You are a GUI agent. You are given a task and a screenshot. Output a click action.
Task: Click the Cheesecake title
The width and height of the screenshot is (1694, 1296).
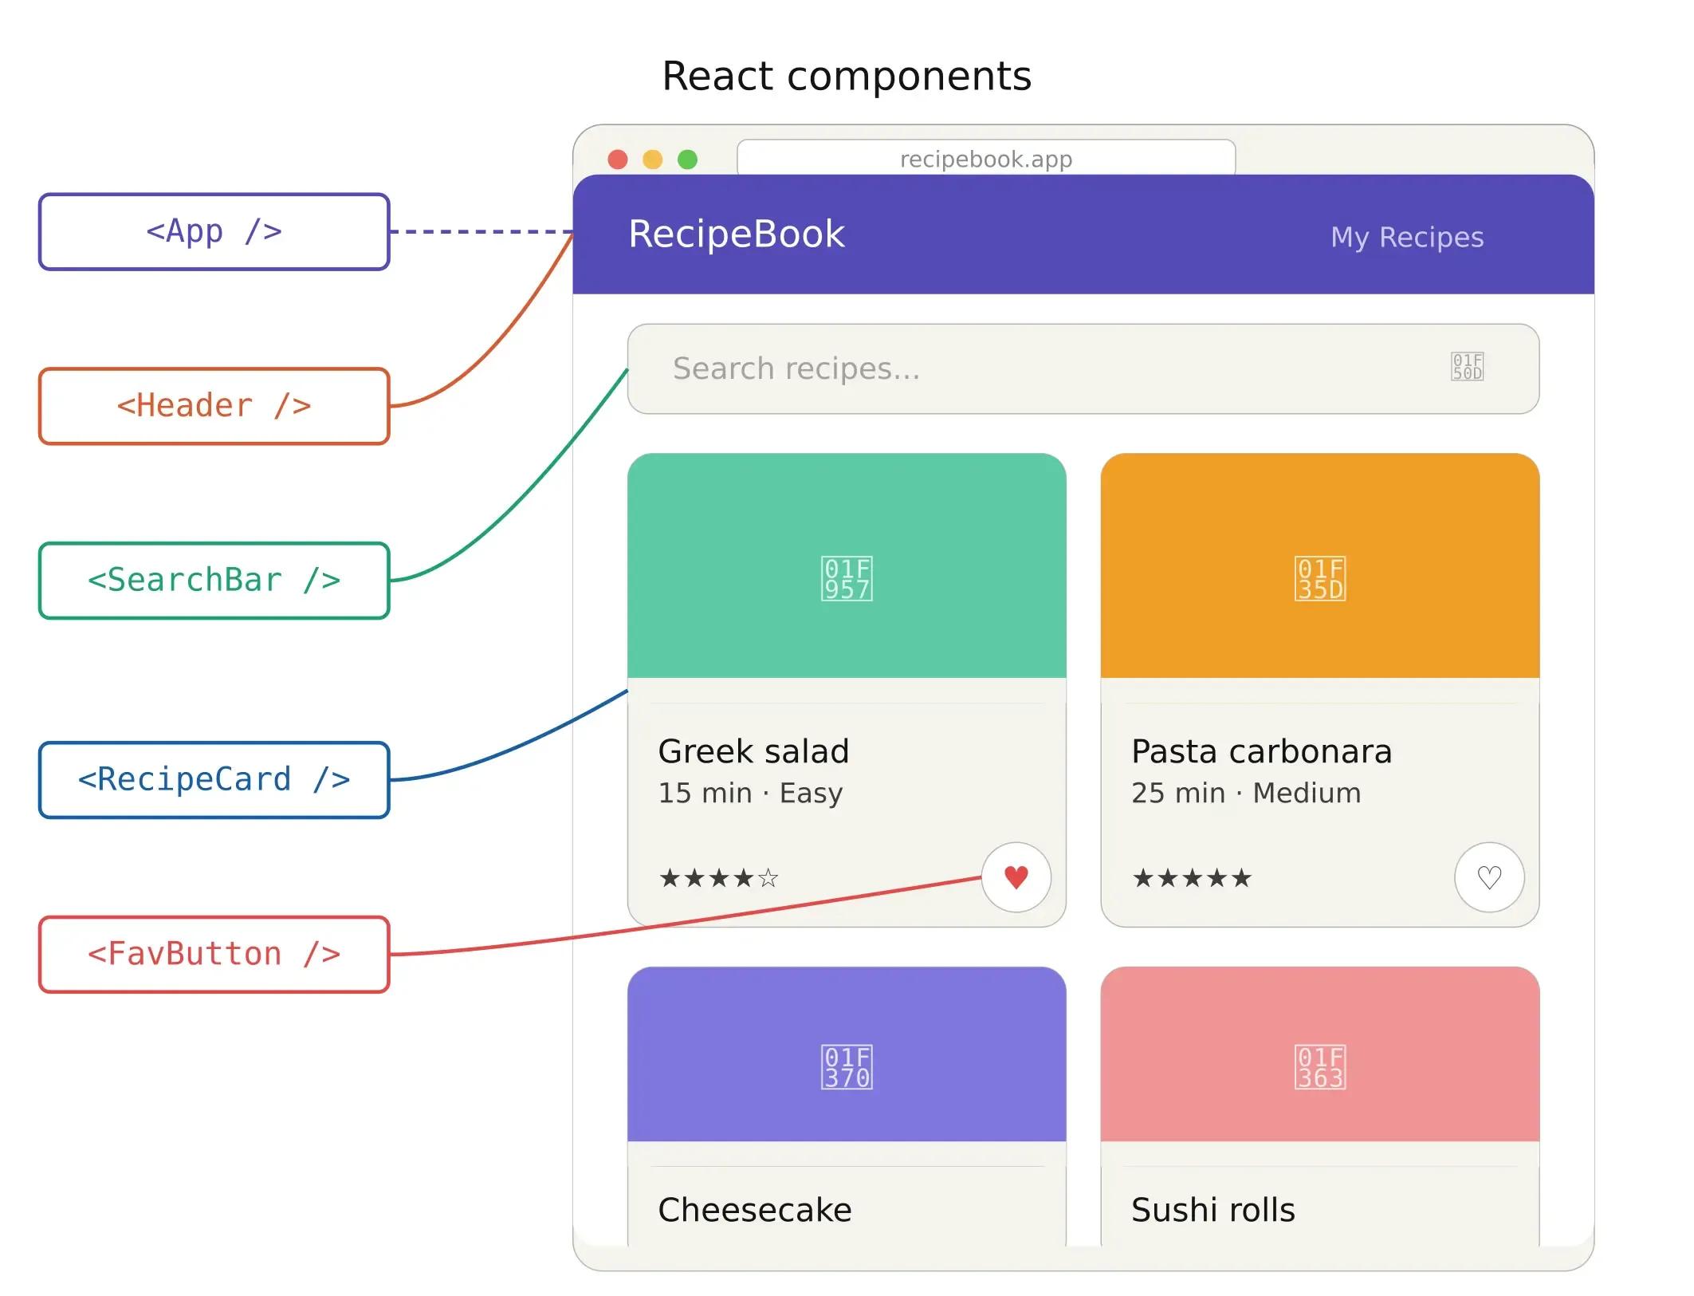pyautogui.click(x=755, y=1210)
